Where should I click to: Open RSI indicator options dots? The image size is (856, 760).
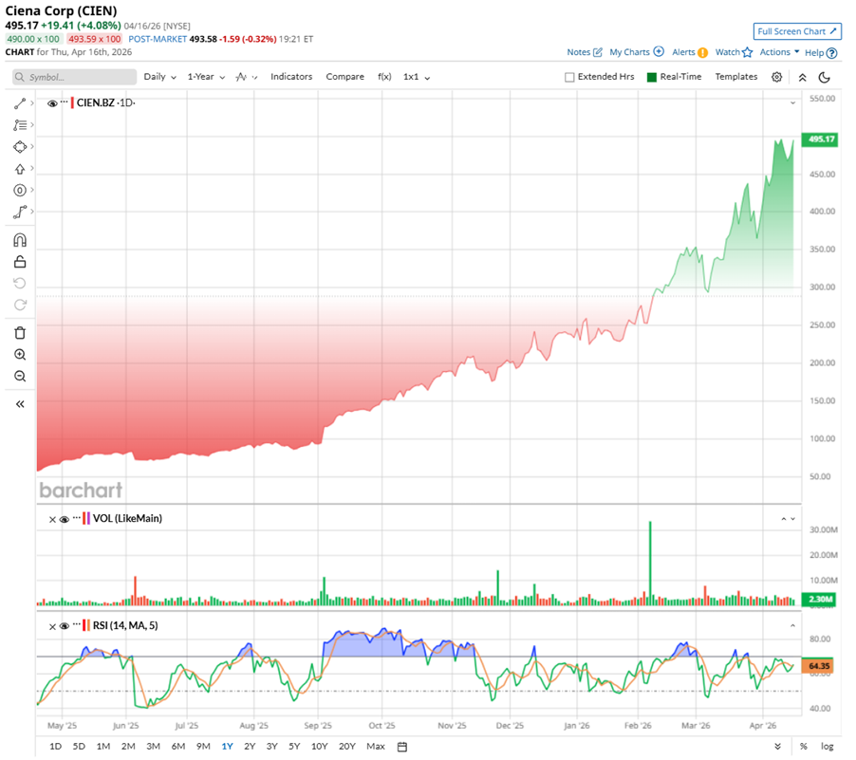[x=77, y=624]
